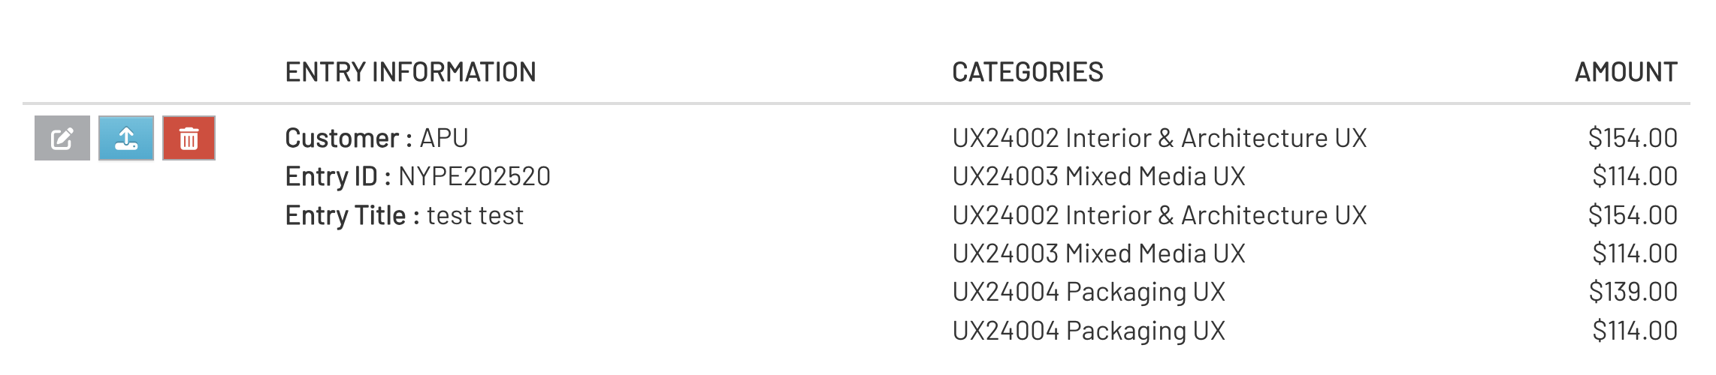Click $114.00 beside the first Mixed Media UX
This screenshot has height=375, width=1716.
point(1634,176)
